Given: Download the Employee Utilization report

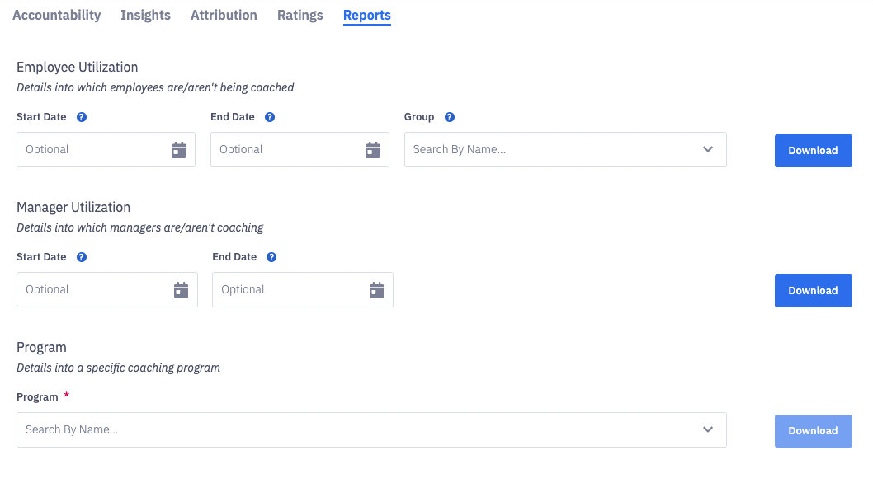Looking at the screenshot, I should click(813, 151).
